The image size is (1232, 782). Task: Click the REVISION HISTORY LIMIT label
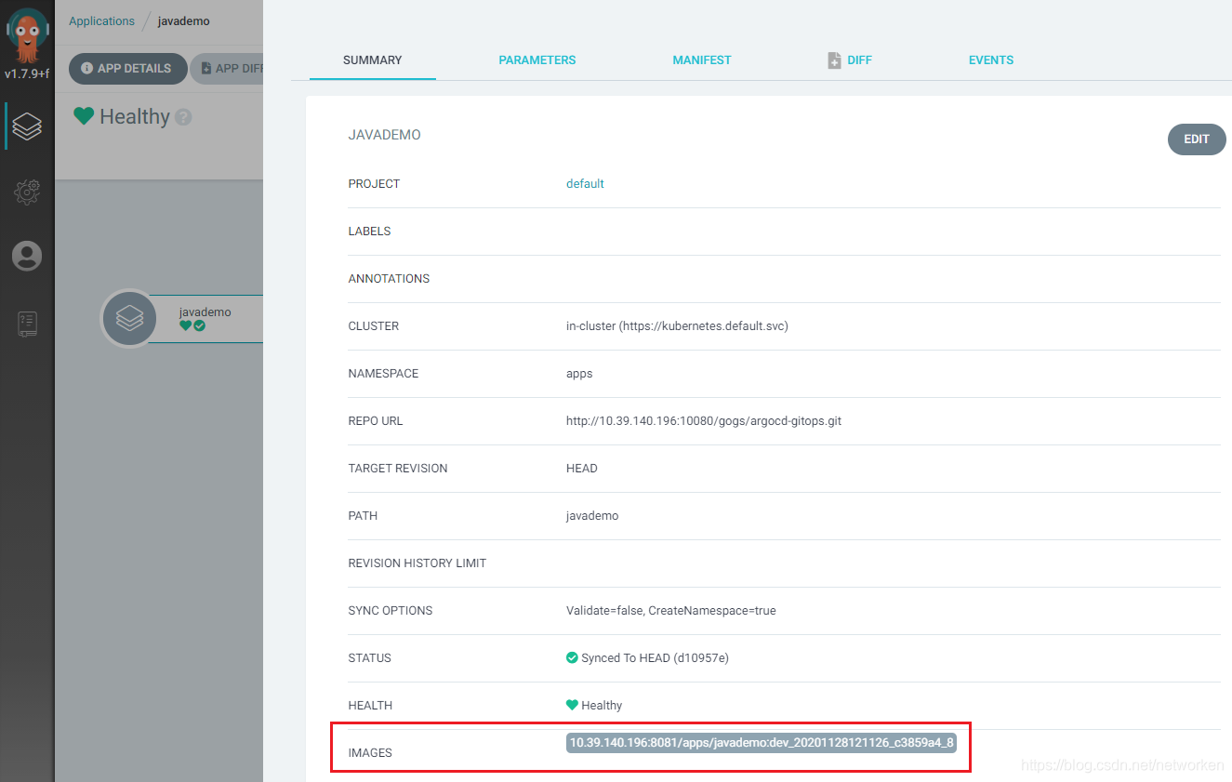click(x=417, y=563)
